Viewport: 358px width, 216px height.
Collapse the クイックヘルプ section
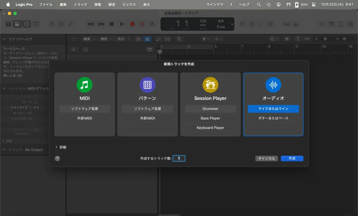[x=4, y=39]
